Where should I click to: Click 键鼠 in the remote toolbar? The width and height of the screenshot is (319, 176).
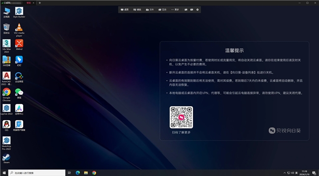(x=137, y=9)
